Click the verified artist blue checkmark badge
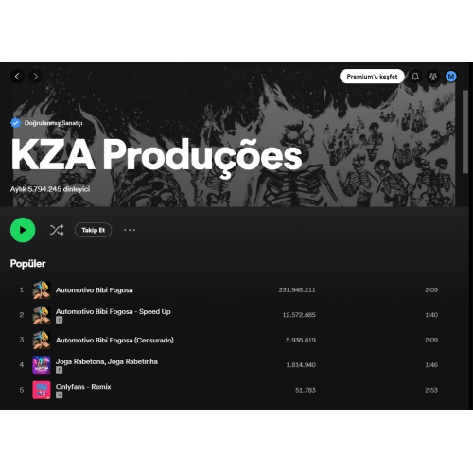Viewport: 473px width, 473px height. (15, 123)
